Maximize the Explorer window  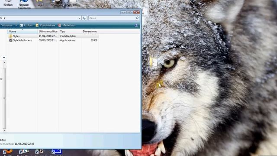(x=130, y=12)
